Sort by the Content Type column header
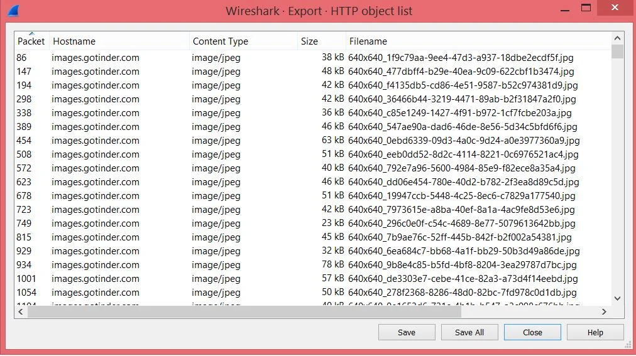 tap(243, 41)
